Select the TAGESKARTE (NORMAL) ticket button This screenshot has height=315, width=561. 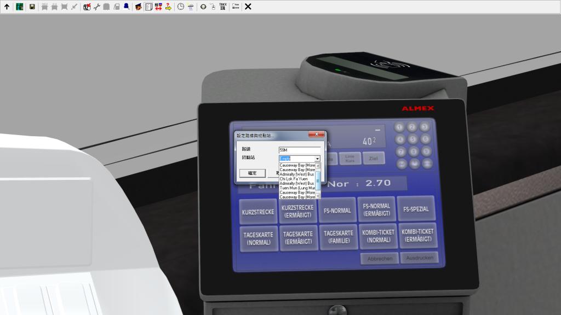click(x=259, y=238)
